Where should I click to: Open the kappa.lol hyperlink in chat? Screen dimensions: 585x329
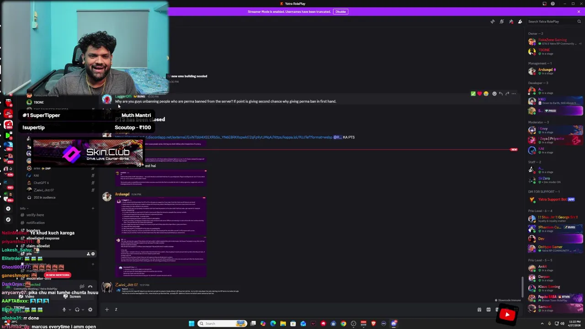(223, 137)
